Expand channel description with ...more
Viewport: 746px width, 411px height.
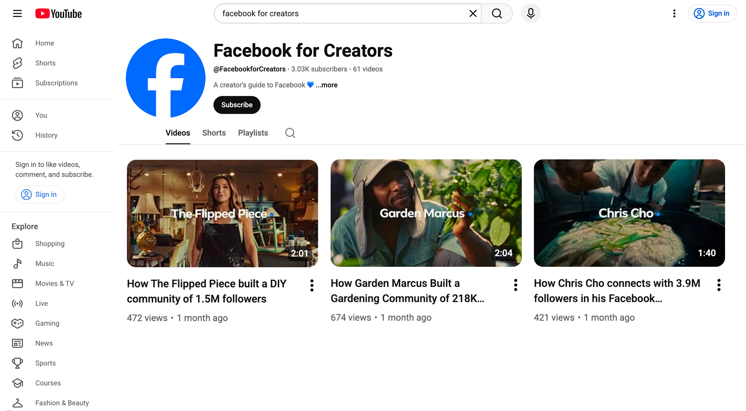326,85
